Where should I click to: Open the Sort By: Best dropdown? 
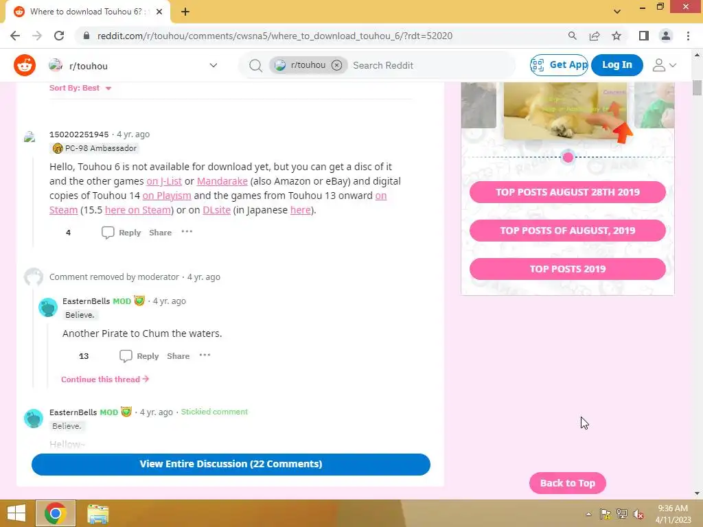[80, 88]
